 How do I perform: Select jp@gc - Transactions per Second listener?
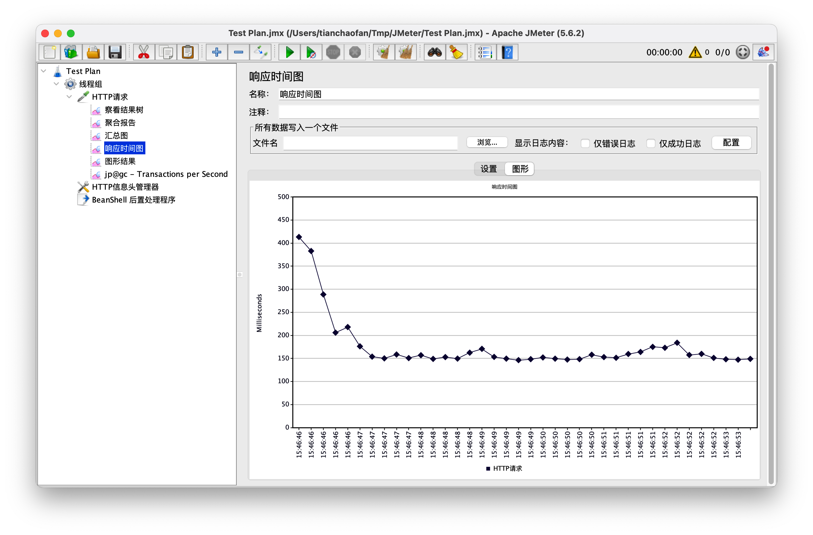[166, 174]
